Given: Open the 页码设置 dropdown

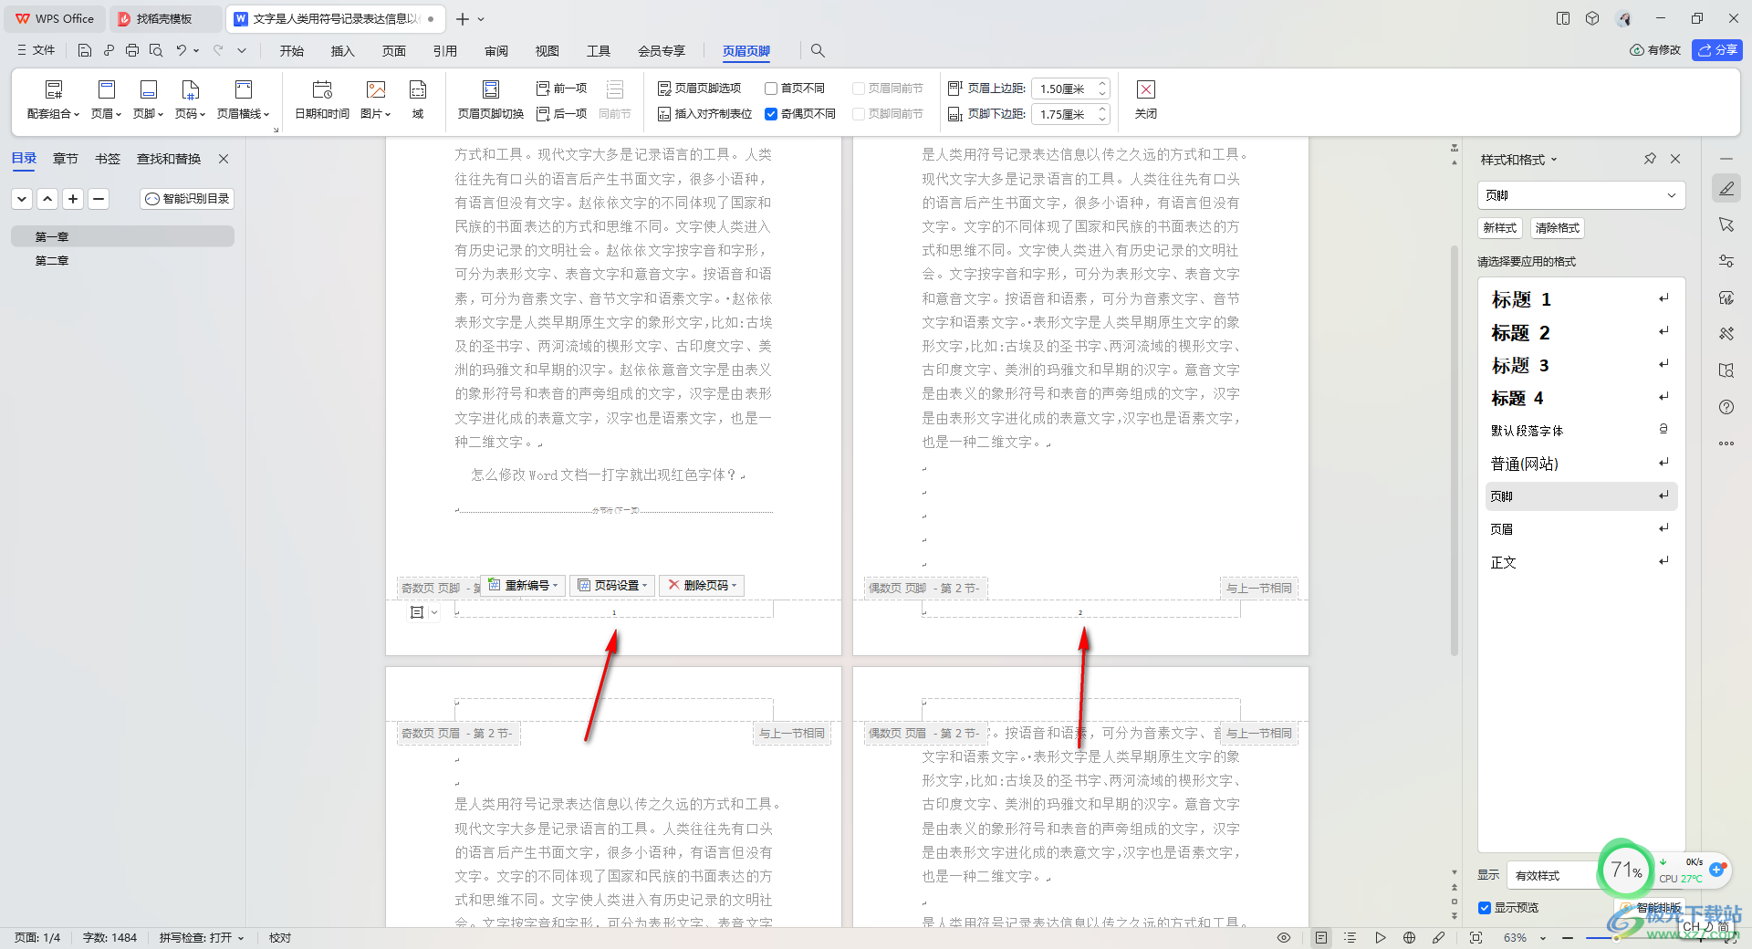Looking at the screenshot, I should pos(612,586).
